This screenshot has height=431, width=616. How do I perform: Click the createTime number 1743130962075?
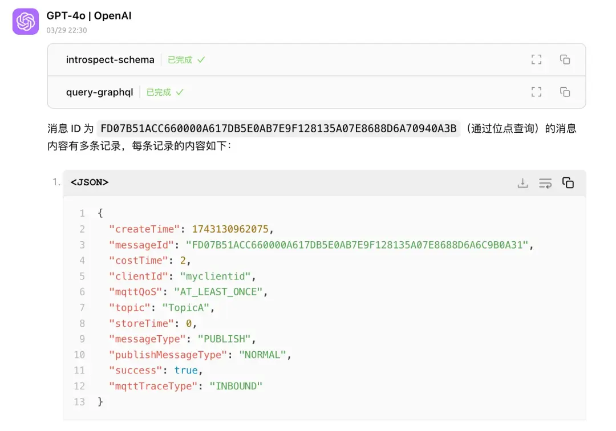[230, 229]
